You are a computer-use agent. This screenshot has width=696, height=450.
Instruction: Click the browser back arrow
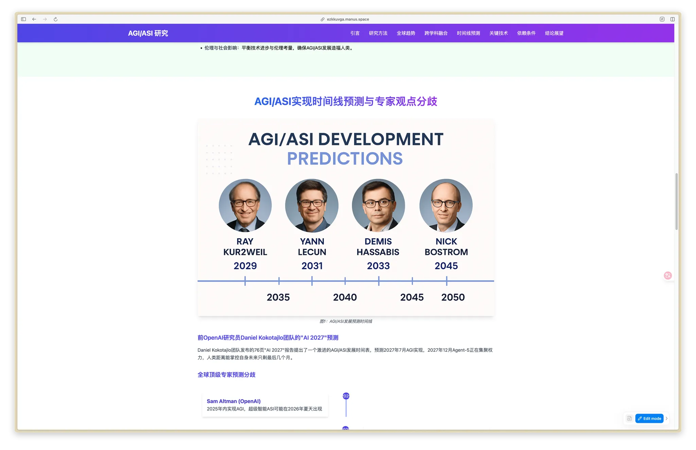point(34,19)
